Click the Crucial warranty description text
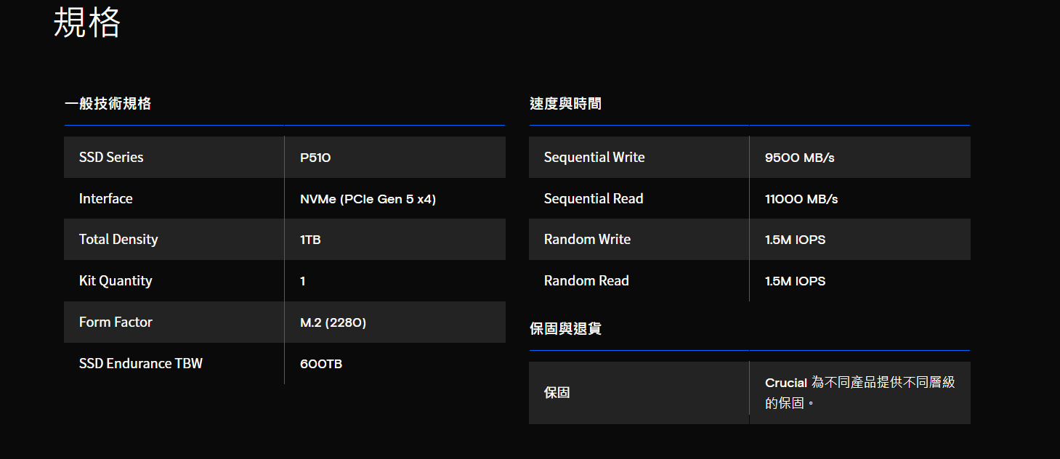The width and height of the screenshot is (1060, 459). (x=859, y=392)
